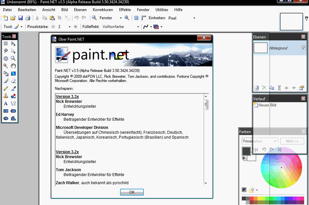
Task: Click the credits scrollbar down arrow
Action: [206, 183]
